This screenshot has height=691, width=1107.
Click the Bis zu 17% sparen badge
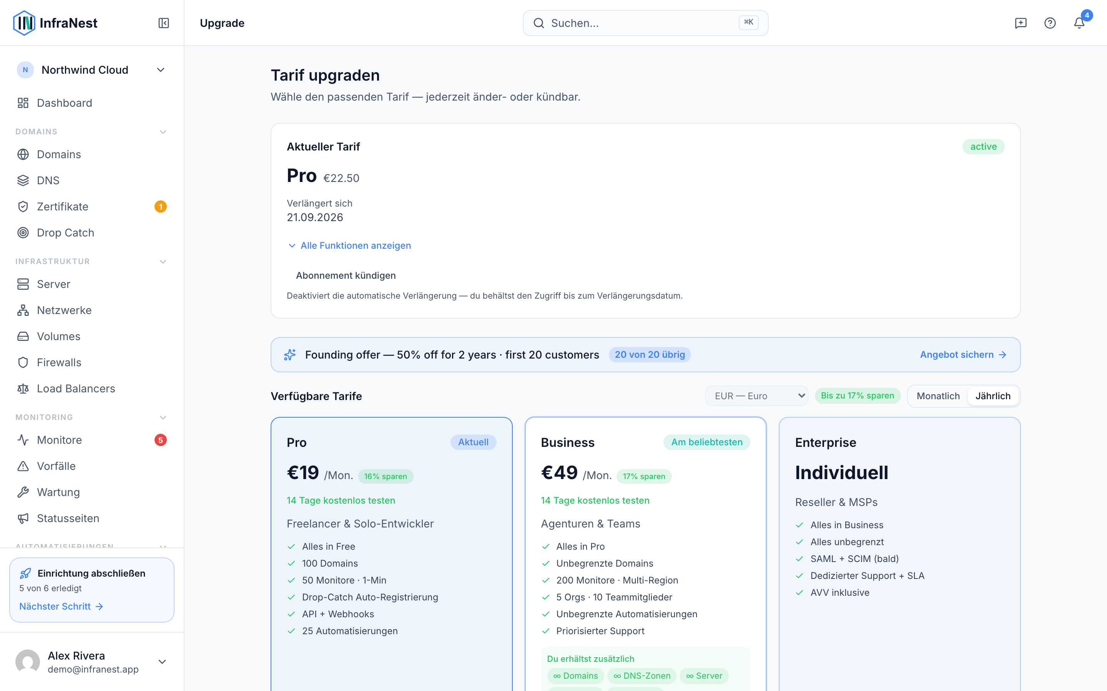[857, 396]
